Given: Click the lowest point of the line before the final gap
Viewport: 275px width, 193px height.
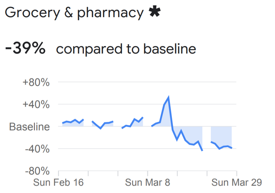Looking at the screenshot, I should (x=202, y=151).
